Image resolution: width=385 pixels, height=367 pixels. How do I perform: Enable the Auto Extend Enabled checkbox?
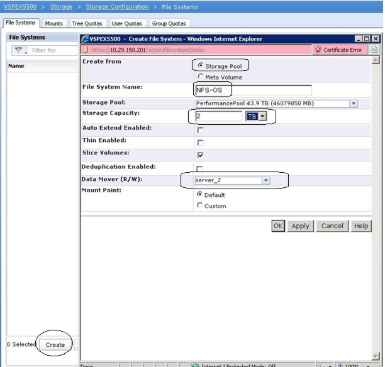[200, 130]
